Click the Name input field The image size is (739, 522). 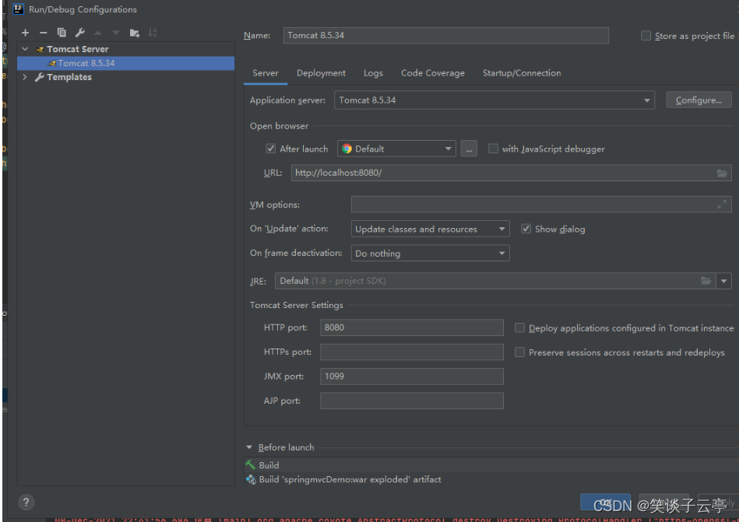pos(446,35)
